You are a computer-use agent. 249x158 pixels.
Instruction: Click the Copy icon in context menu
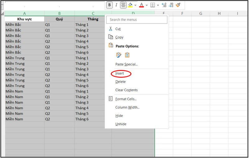(x=110, y=37)
